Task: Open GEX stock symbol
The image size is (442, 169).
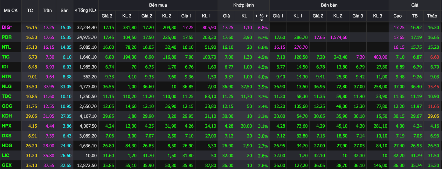Action: (6, 165)
